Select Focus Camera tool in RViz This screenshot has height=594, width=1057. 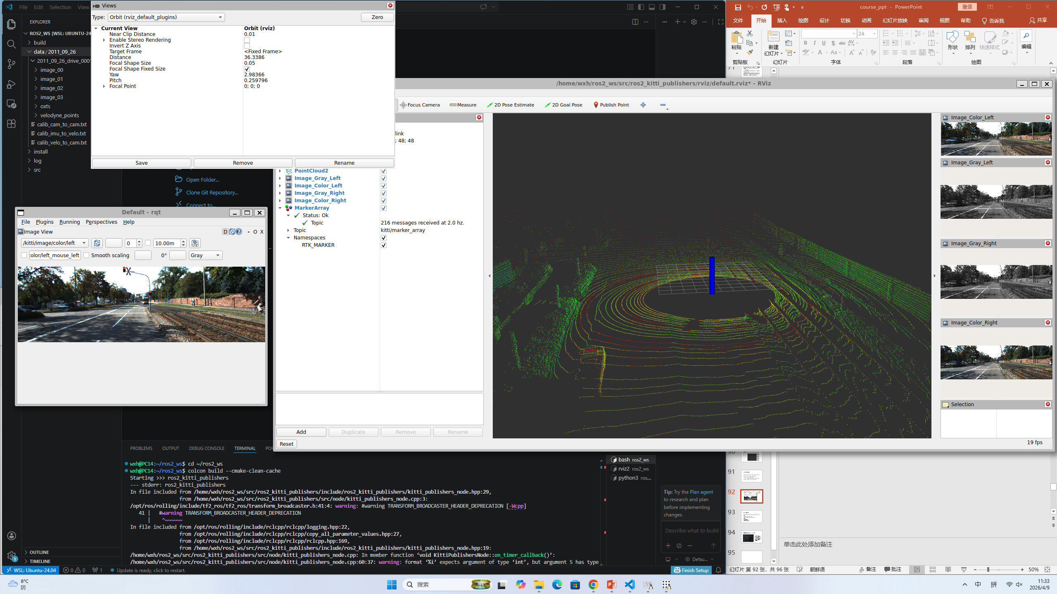(x=420, y=105)
